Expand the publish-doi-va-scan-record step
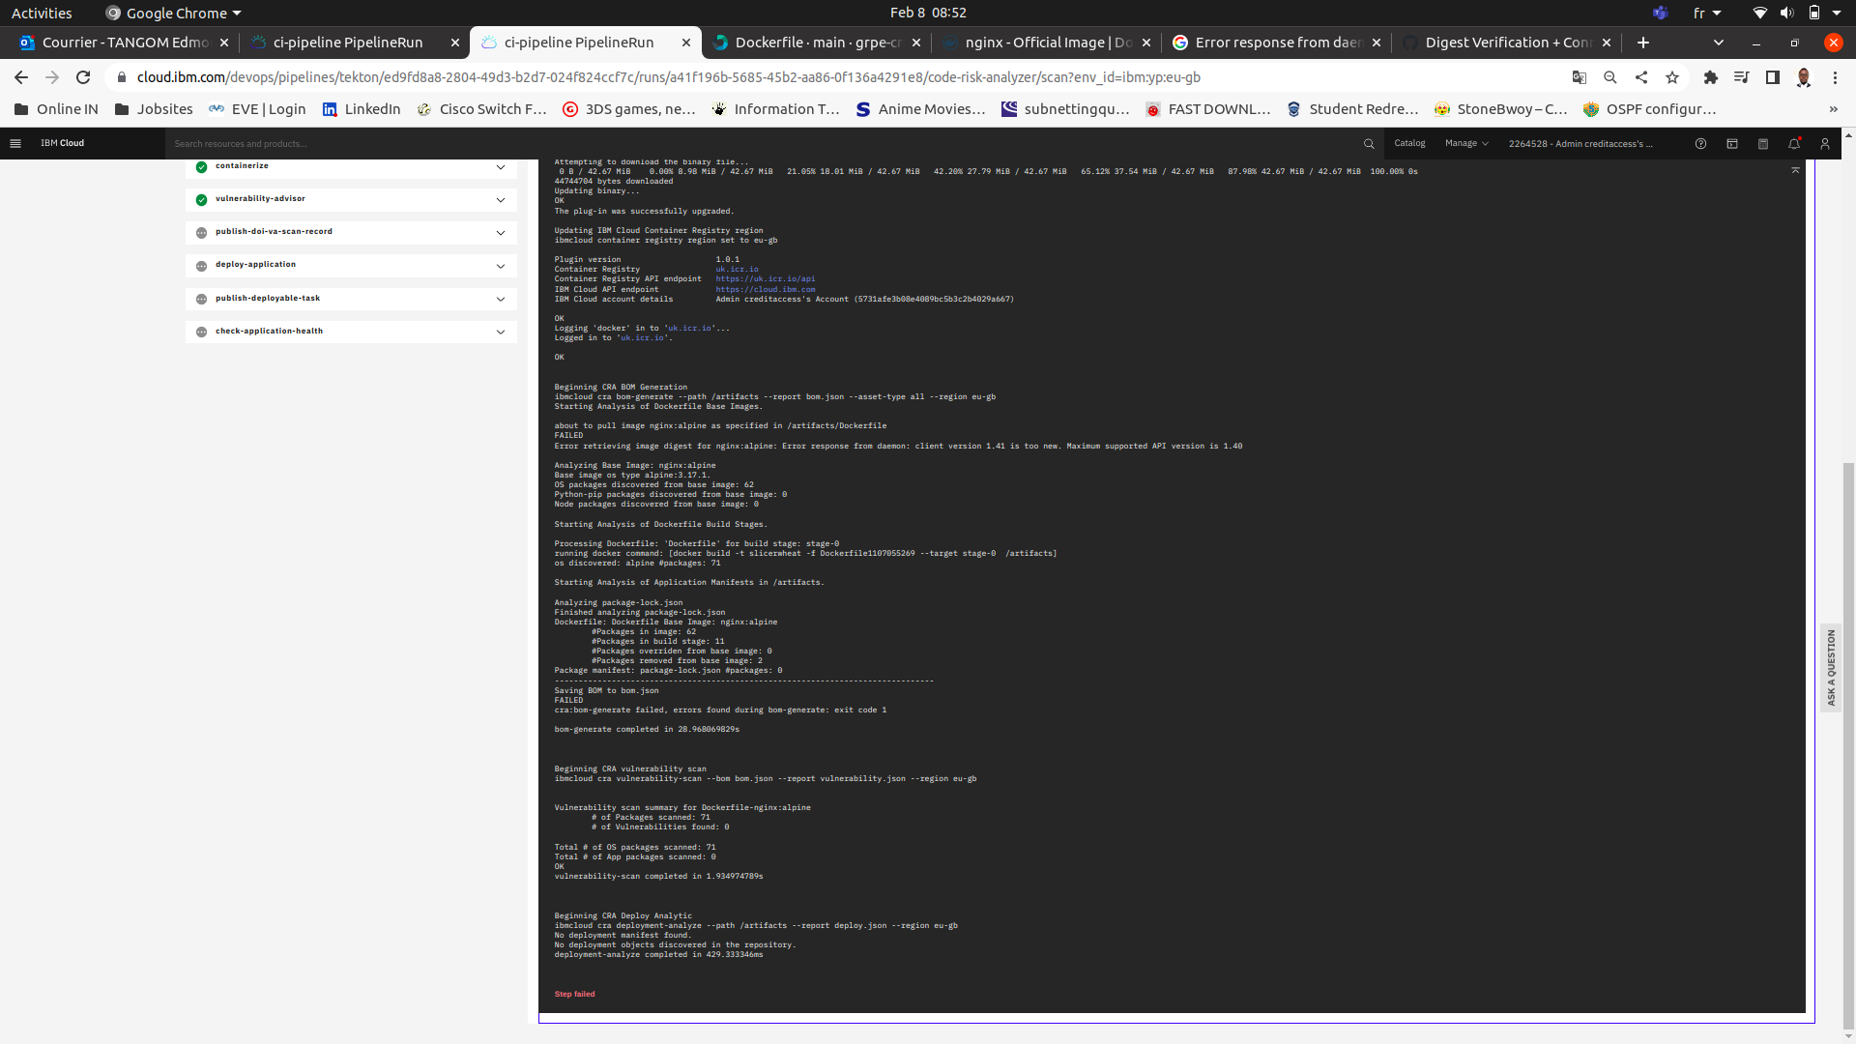1856x1044 pixels. (x=500, y=233)
